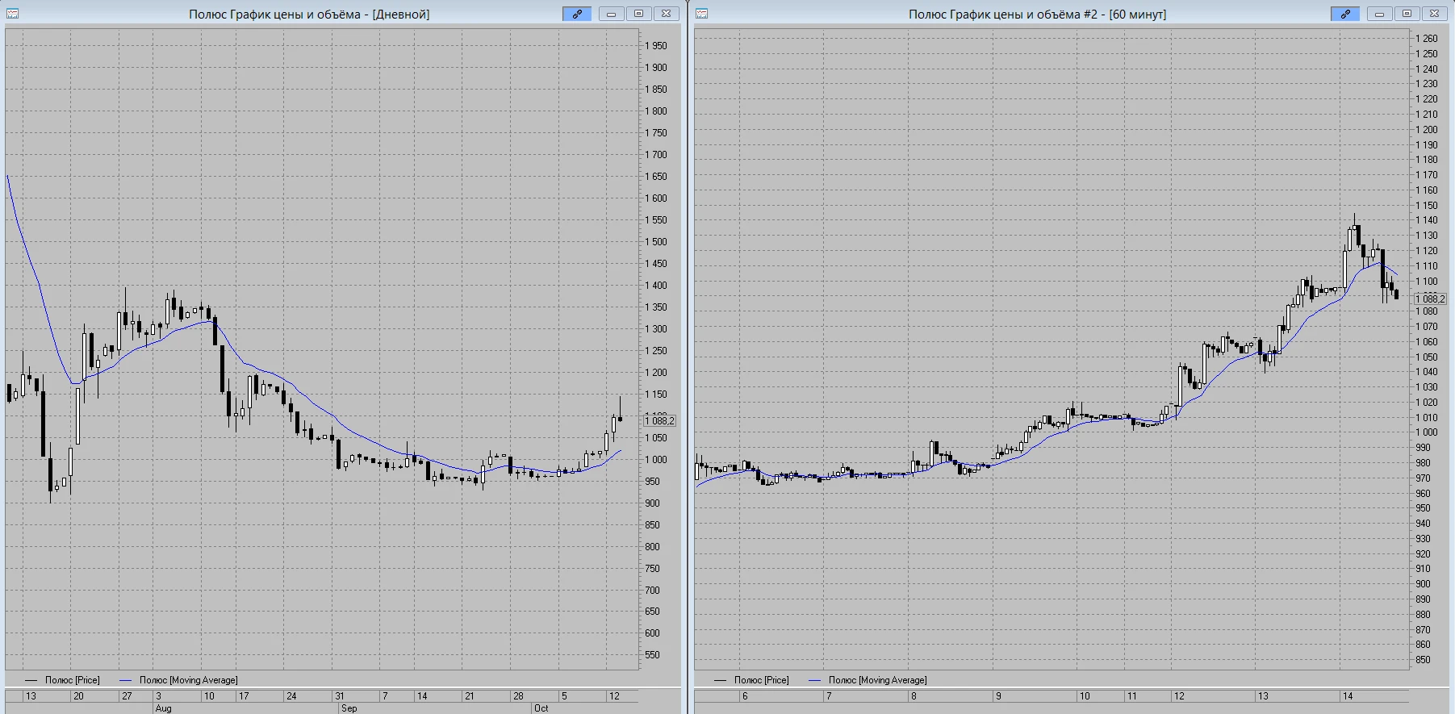Click date label 27 on the daily time axis

tap(127, 695)
